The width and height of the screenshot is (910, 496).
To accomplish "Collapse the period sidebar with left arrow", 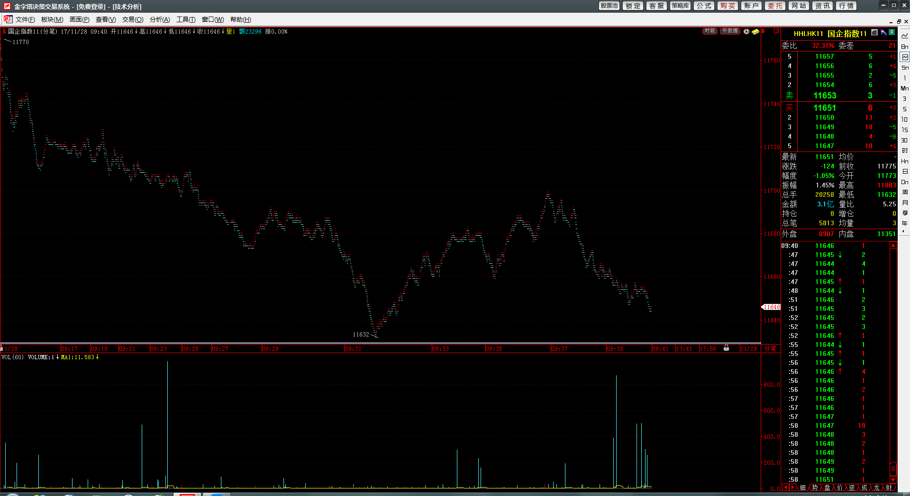I will [903, 231].
